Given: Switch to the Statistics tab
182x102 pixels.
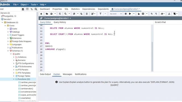Looking at the screenshot, I should tap(75, 9).
